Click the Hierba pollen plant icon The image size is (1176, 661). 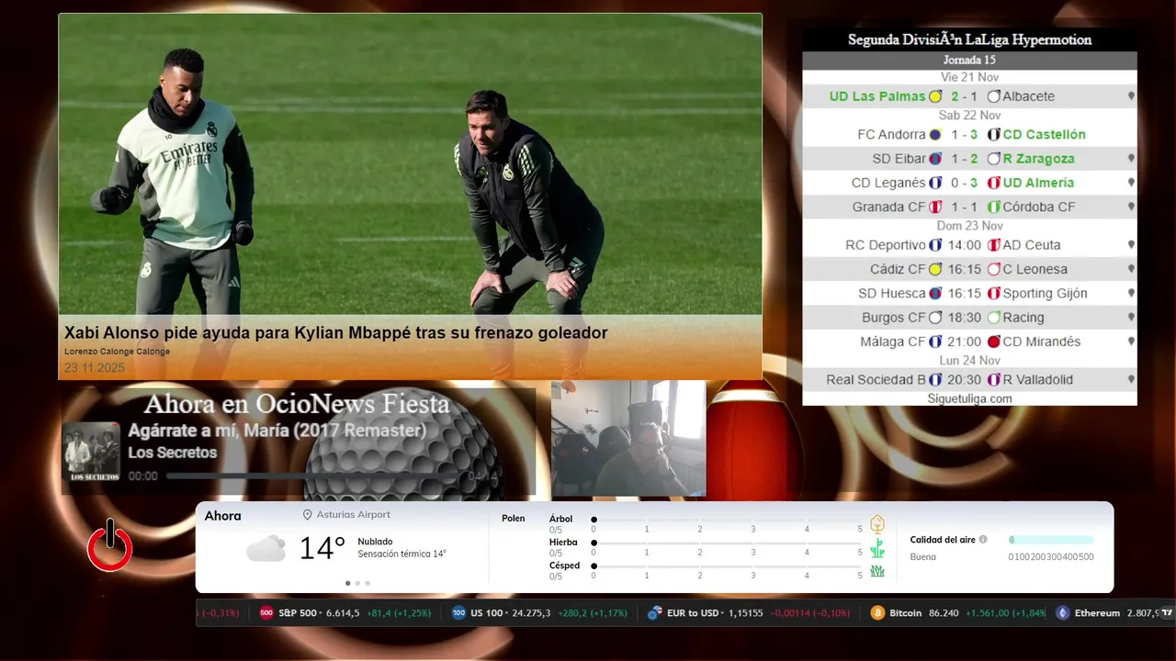[x=877, y=548]
